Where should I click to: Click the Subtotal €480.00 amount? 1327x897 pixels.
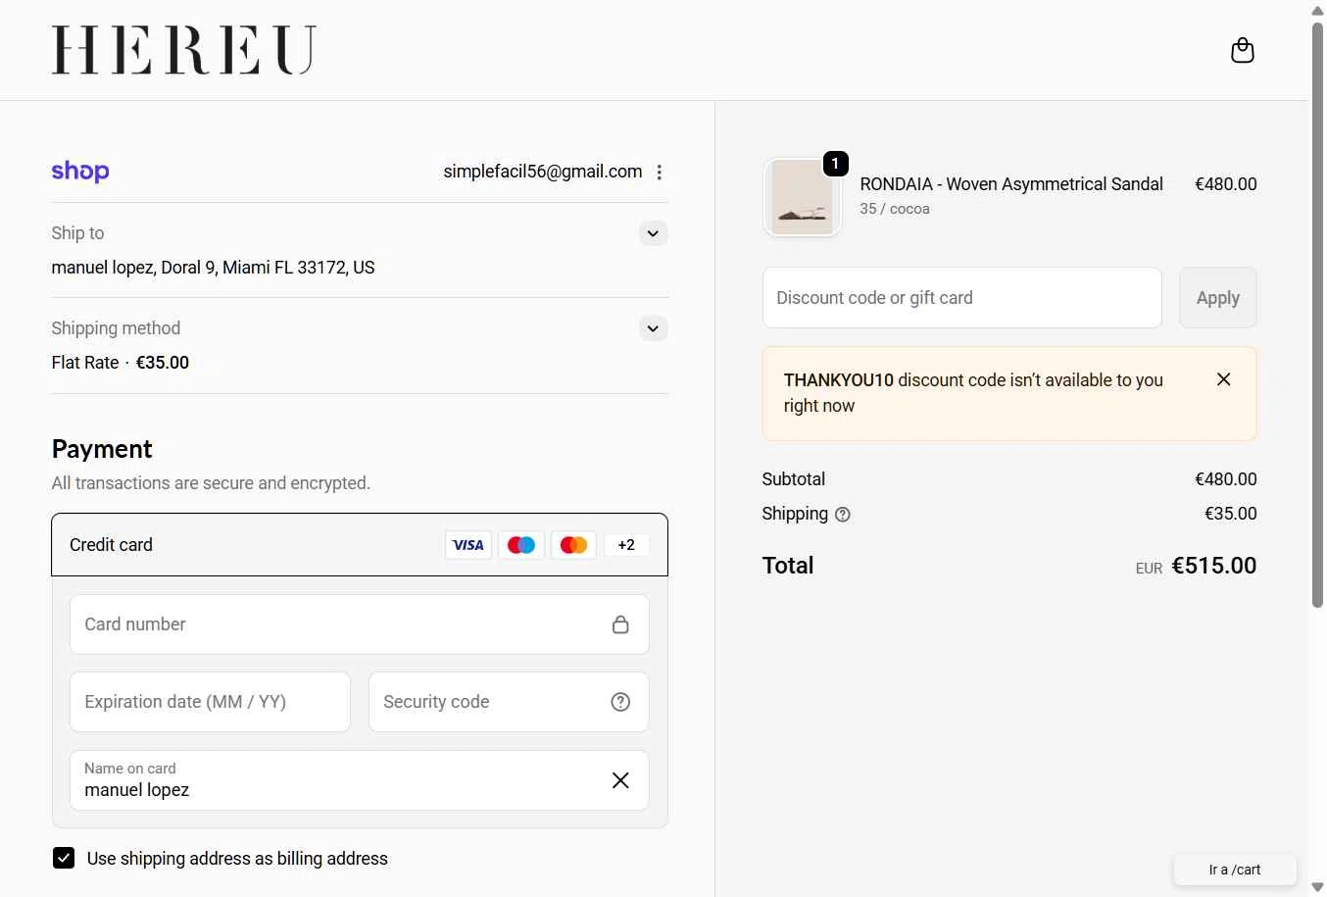coord(1225,479)
